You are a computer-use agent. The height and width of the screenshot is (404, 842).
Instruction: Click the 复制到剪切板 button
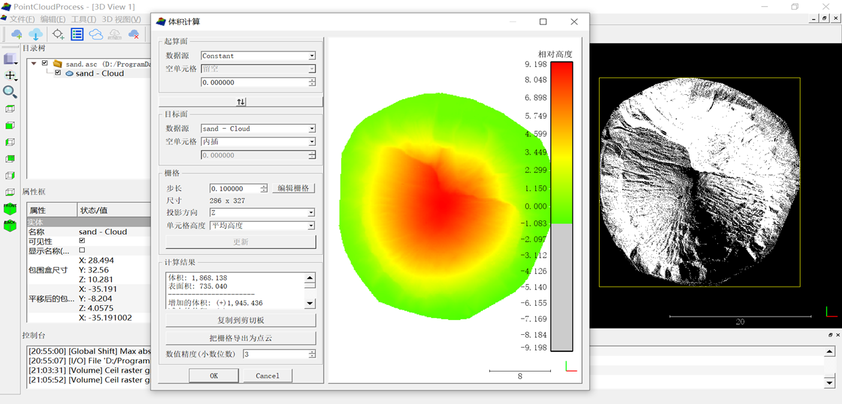[x=241, y=320]
